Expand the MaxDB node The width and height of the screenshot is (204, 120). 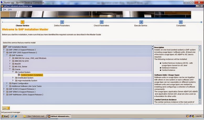tap(10, 64)
